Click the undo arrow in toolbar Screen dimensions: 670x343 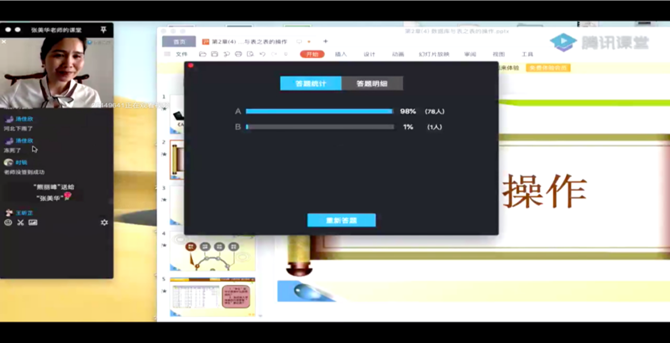coord(262,54)
